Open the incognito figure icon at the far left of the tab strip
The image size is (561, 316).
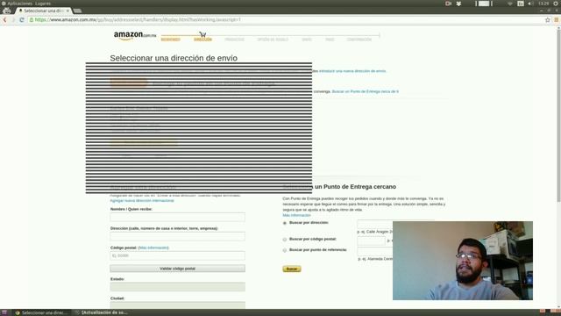pos(6,11)
